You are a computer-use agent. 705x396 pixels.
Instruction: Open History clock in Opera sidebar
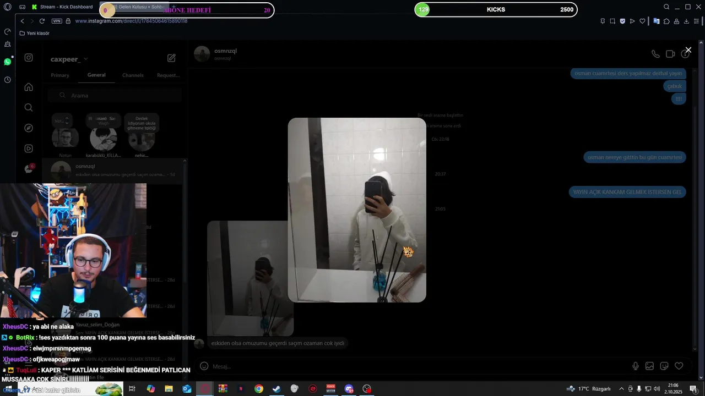coord(7,80)
